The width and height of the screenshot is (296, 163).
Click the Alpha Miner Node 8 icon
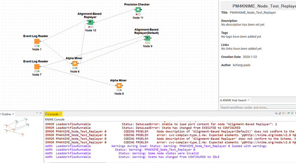tap(119, 86)
